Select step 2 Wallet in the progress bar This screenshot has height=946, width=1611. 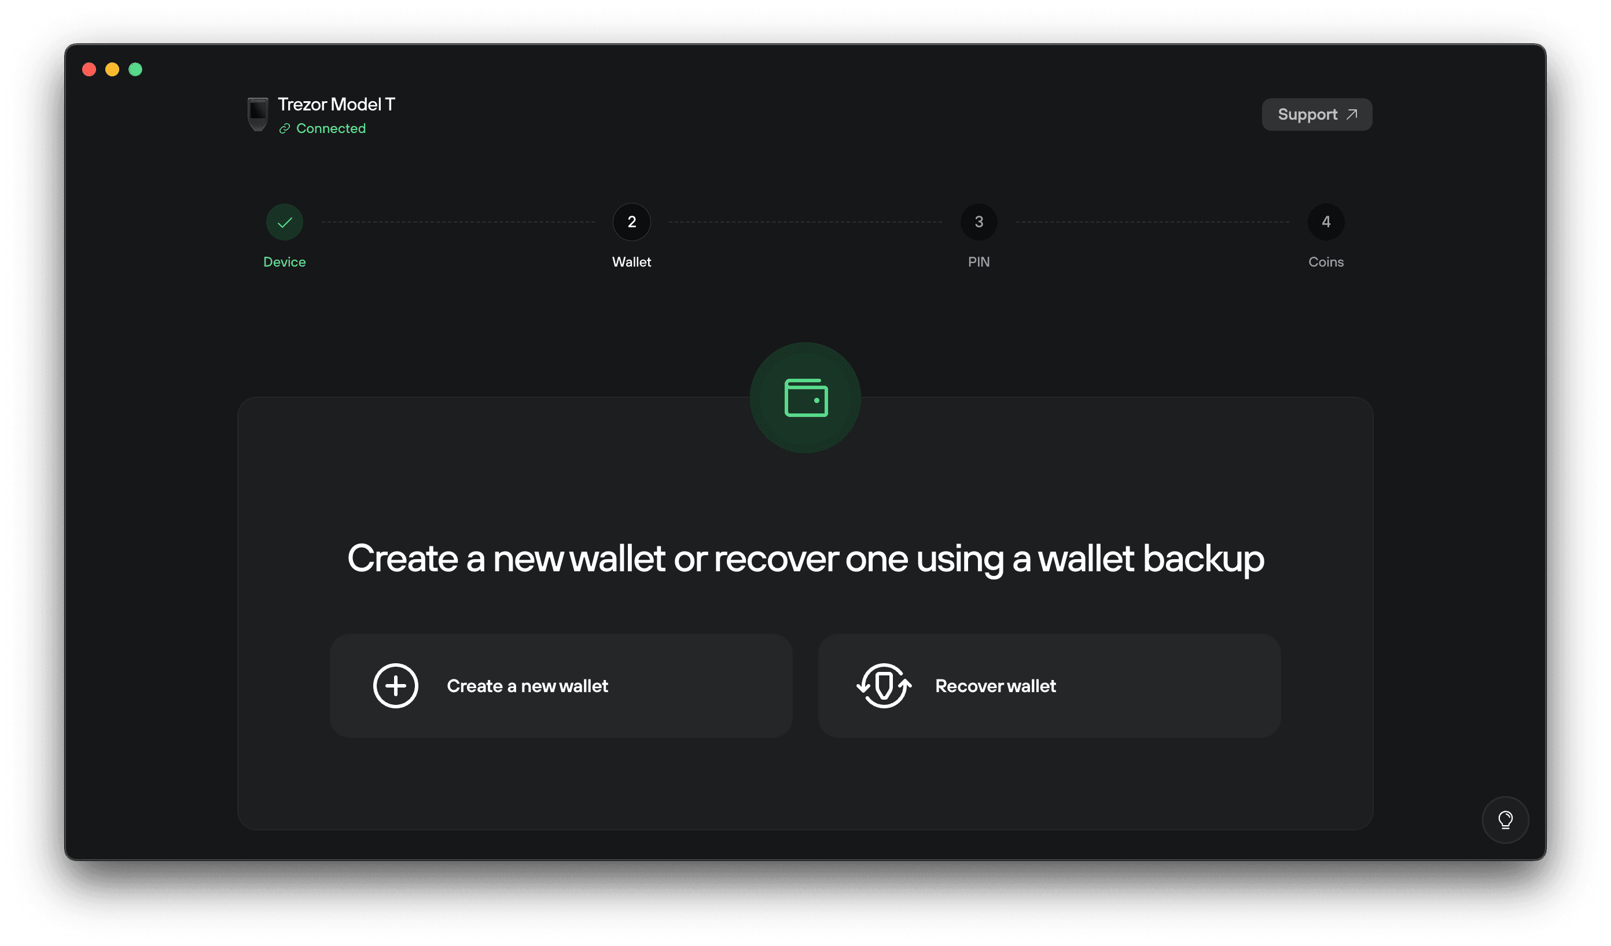click(x=631, y=221)
